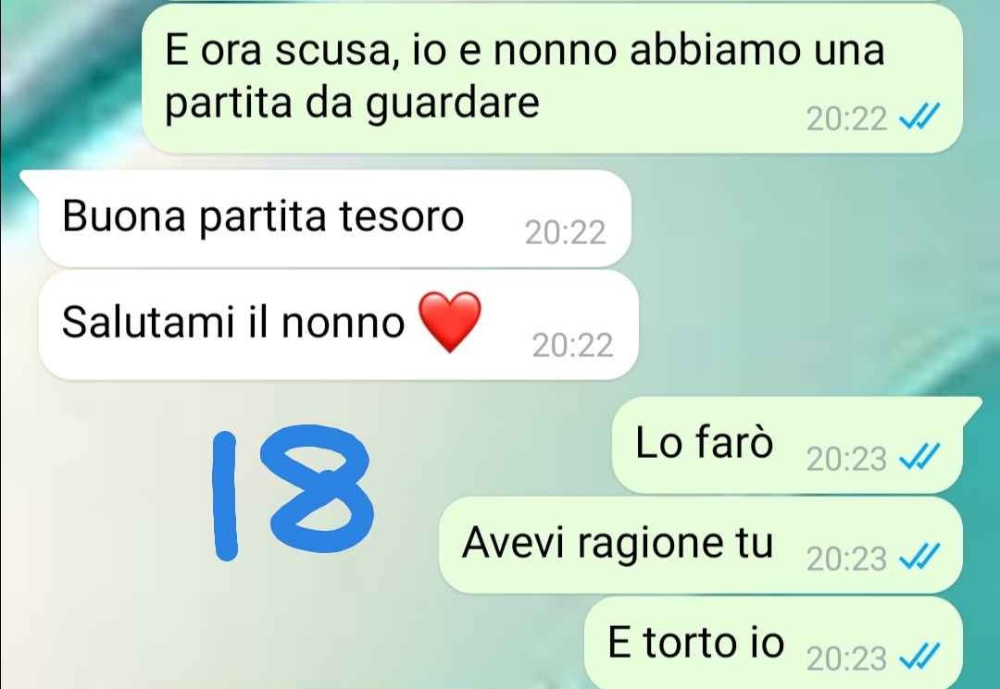Screen dimensions: 1000x689
Task: Tap the word 'guardare' in the top message
Action: tap(452, 104)
